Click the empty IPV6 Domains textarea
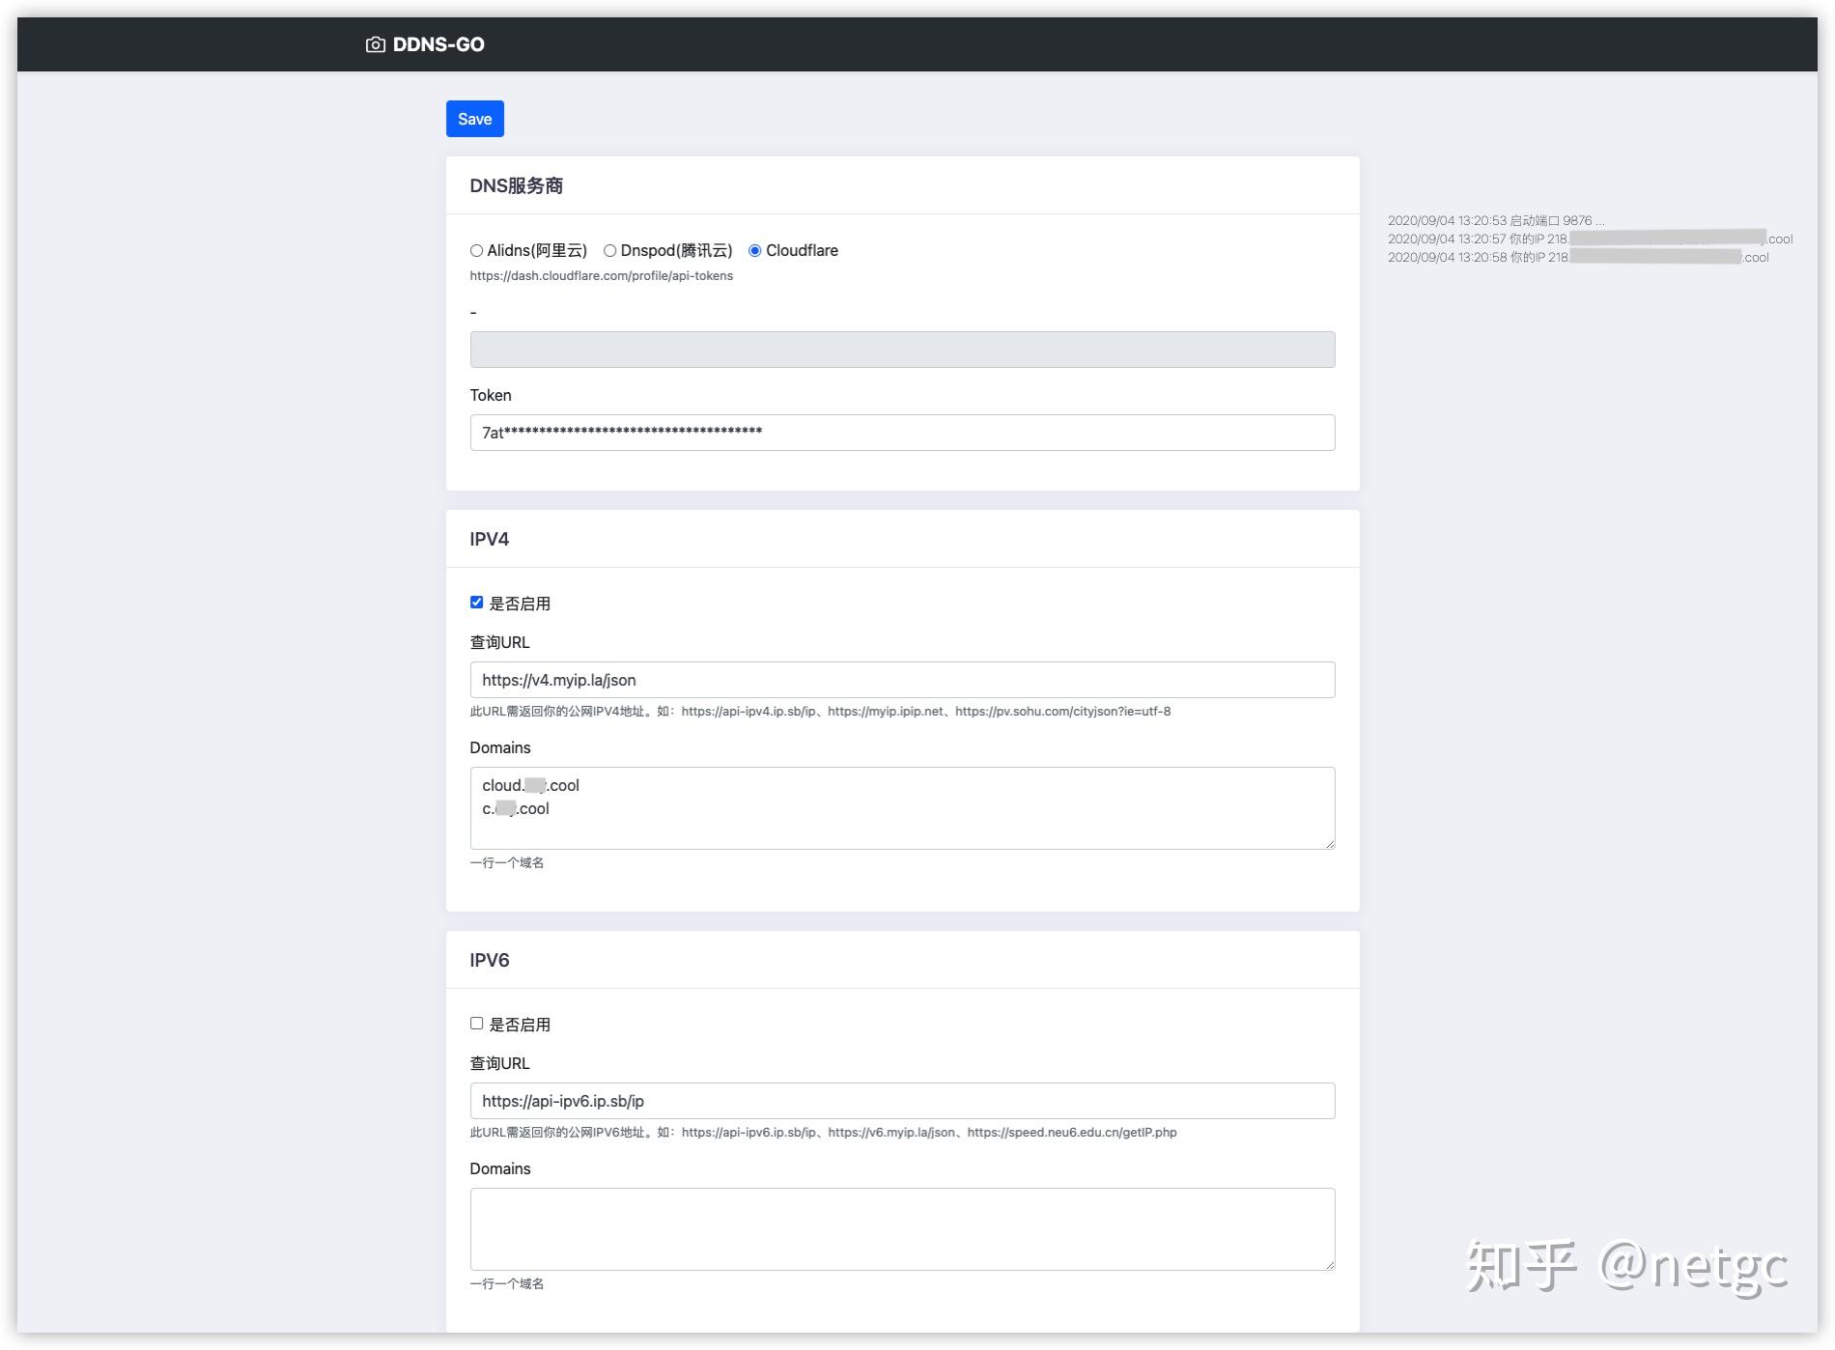1835x1350 pixels. (x=901, y=1227)
